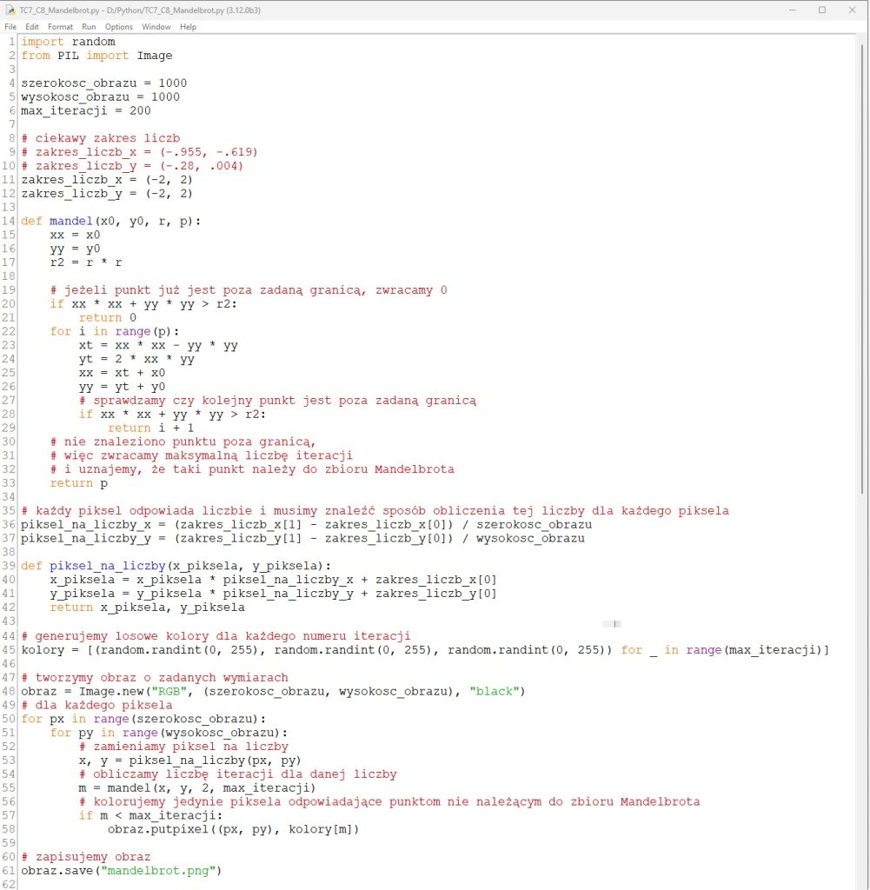Click 'zakres_liczb_y = (-2, 2)' on line 12

tap(107, 194)
